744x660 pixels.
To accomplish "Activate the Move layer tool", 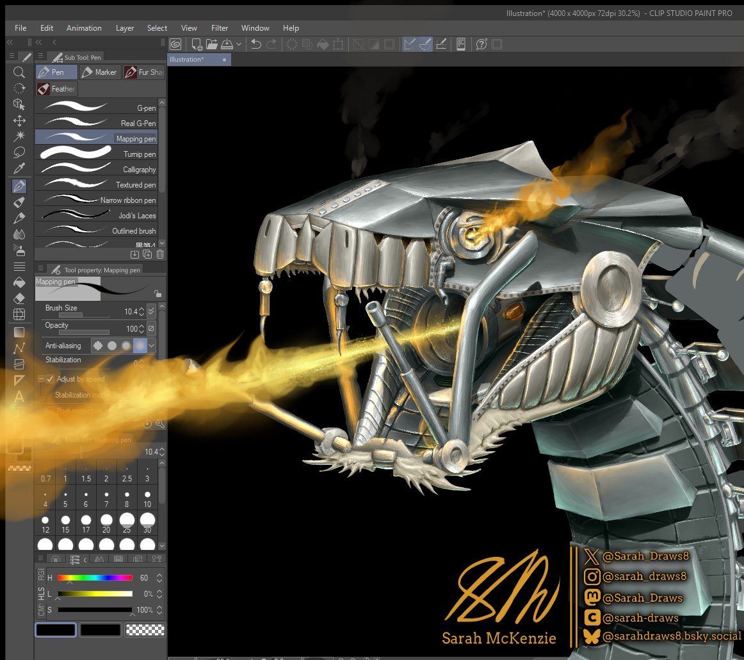I will (19, 120).
